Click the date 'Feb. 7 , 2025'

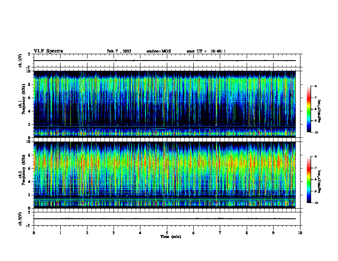pos(119,51)
